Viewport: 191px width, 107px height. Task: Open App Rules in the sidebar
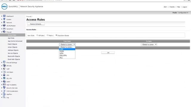[x=11, y=38]
